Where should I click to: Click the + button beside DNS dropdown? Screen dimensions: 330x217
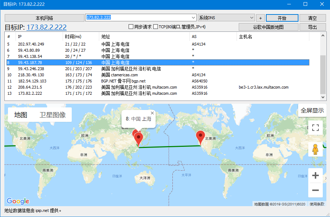click(260, 18)
